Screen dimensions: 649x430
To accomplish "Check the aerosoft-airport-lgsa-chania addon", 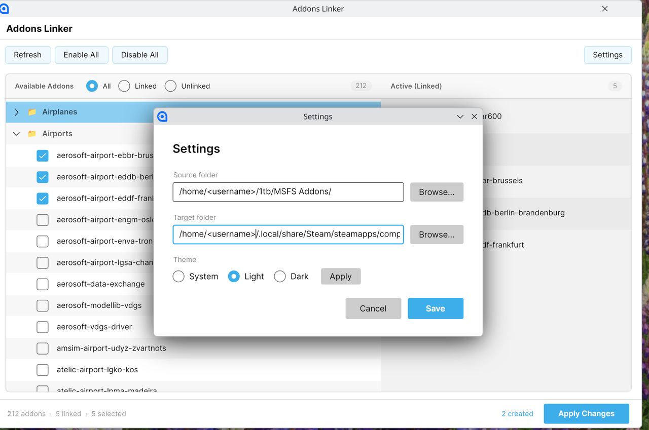I will tap(43, 263).
